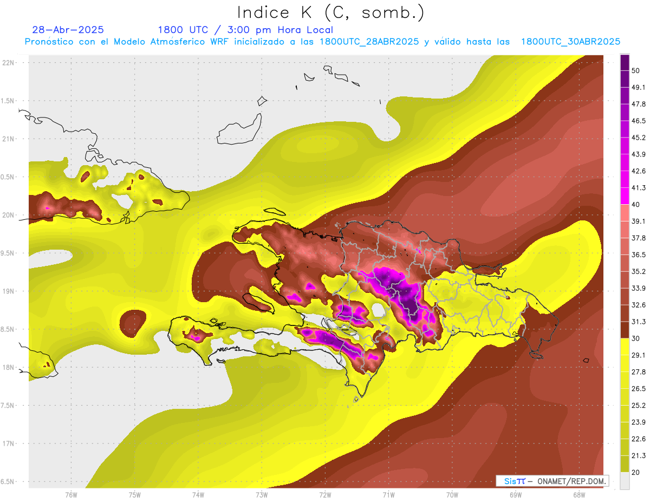Click the '72W' longitude label
The height and width of the screenshot is (502, 650).
[x=324, y=494]
